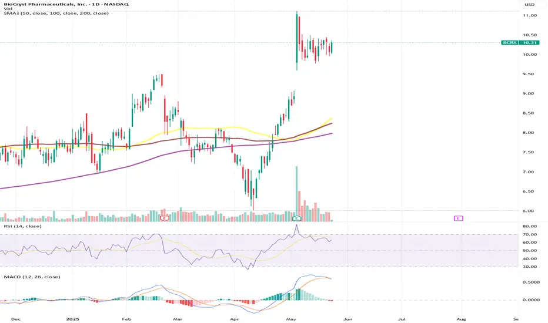Click the BCRX ticker price tag

(x=510, y=43)
